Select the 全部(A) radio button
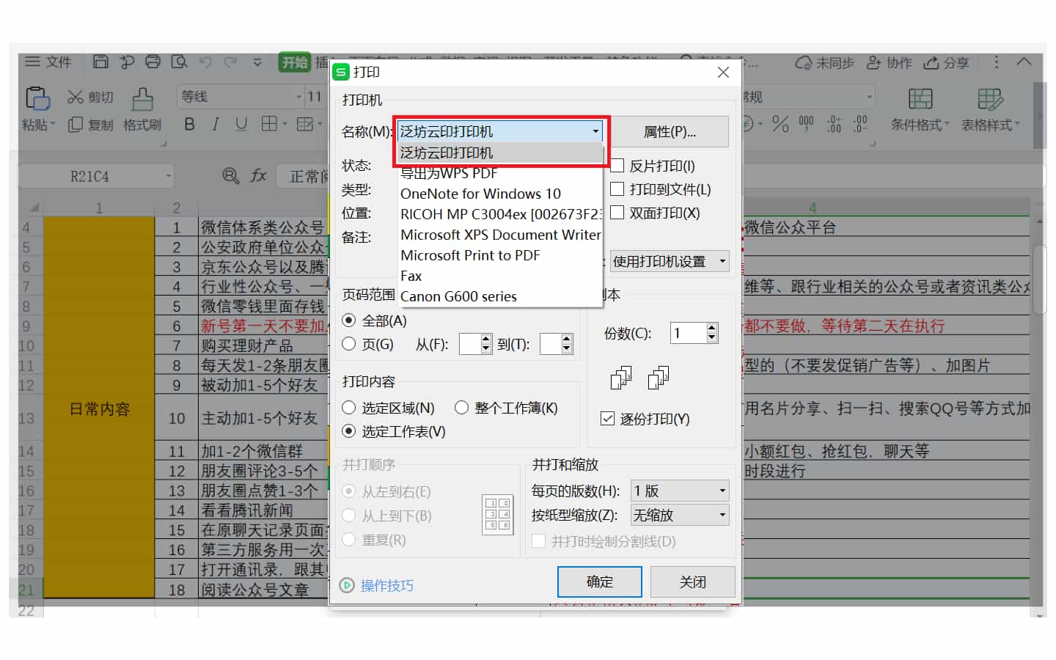The width and height of the screenshot is (1056, 660). [x=349, y=320]
